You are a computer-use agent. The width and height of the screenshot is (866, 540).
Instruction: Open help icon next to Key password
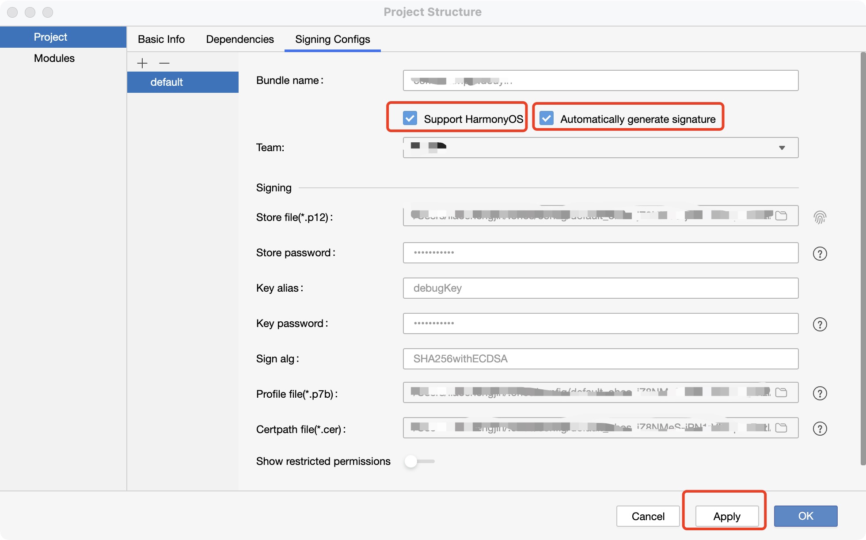(x=820, y=324)
